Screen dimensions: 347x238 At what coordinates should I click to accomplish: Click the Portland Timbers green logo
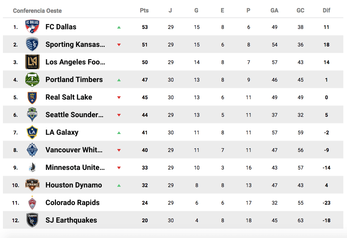(32, 79)
